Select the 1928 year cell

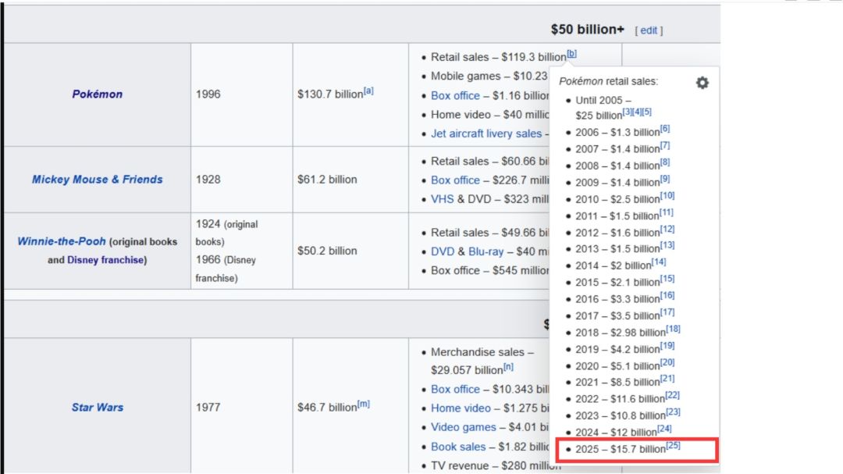coord(241,179)
